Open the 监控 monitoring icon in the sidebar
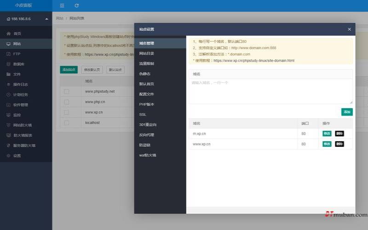Viewport: 368px width, 230px height. [x=8, y=115]
